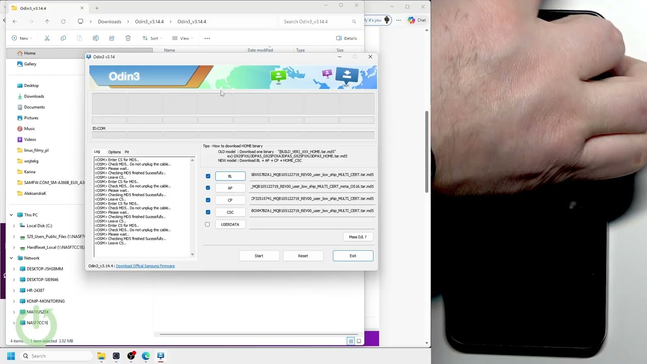Screen dimensions: 647x364
Task: Expand the HR-24387 network node
Action: (x=14, y=291)
